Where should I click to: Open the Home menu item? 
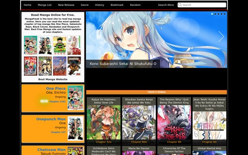[x=28, y=5]
